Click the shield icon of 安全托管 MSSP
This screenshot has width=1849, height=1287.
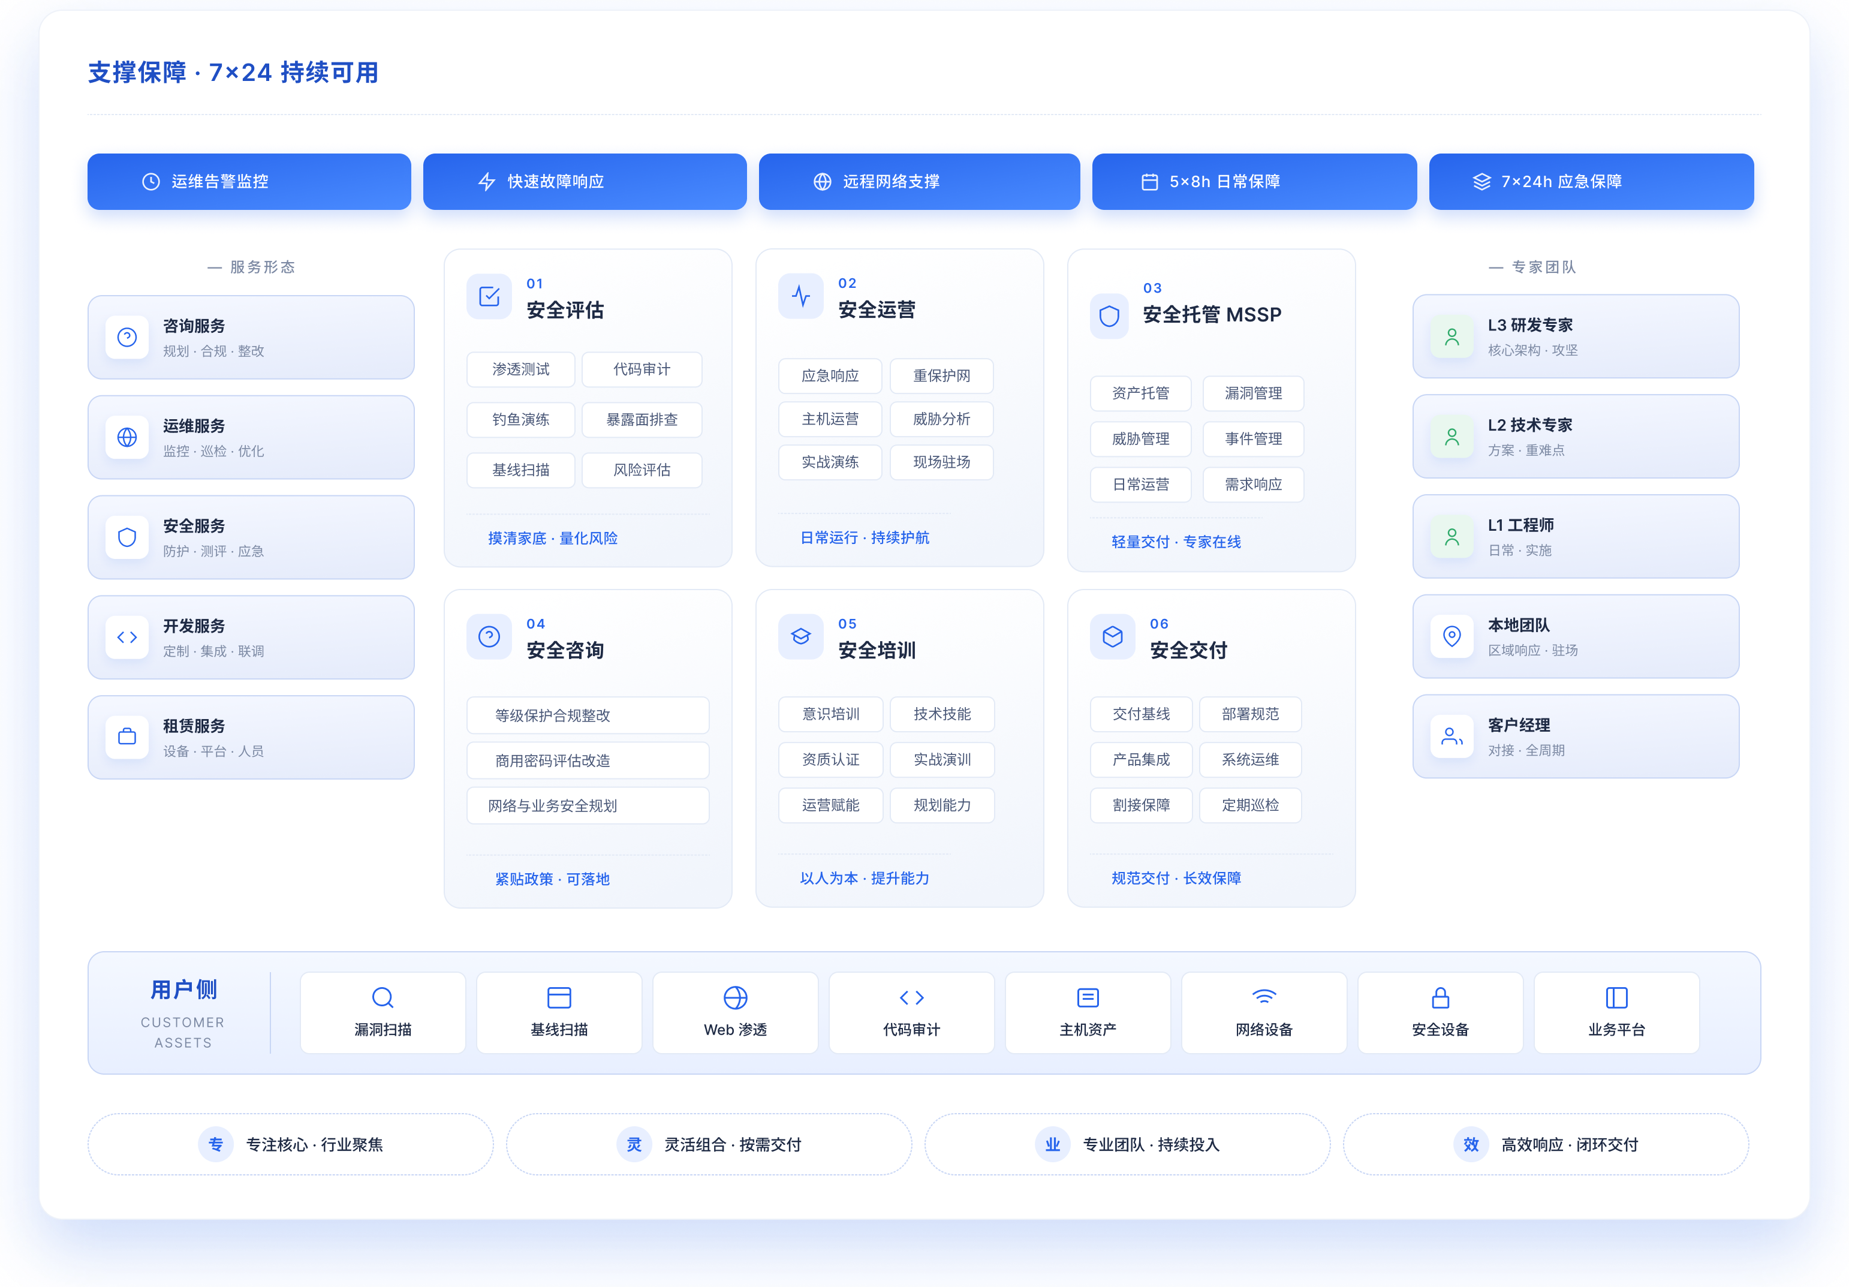pos(1109,317)
